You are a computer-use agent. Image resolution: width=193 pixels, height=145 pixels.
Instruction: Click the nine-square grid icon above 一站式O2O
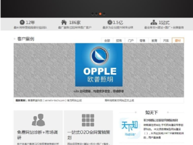[88, 120]
